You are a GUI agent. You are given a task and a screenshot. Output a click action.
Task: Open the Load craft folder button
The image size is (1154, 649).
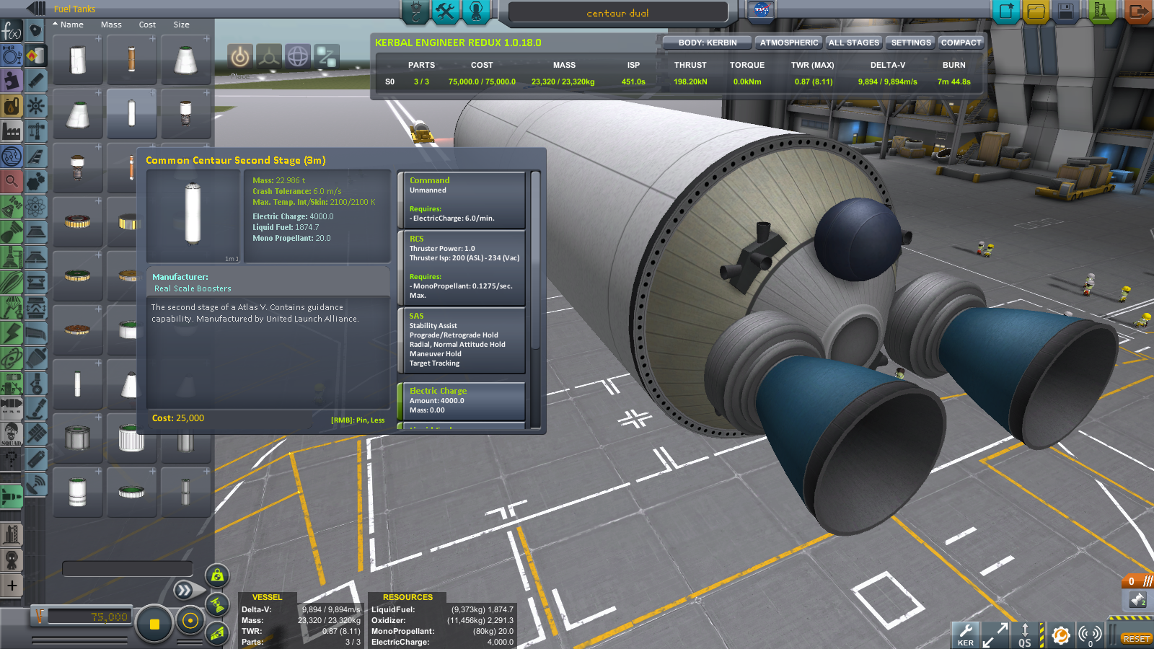tap(1036, 12)
